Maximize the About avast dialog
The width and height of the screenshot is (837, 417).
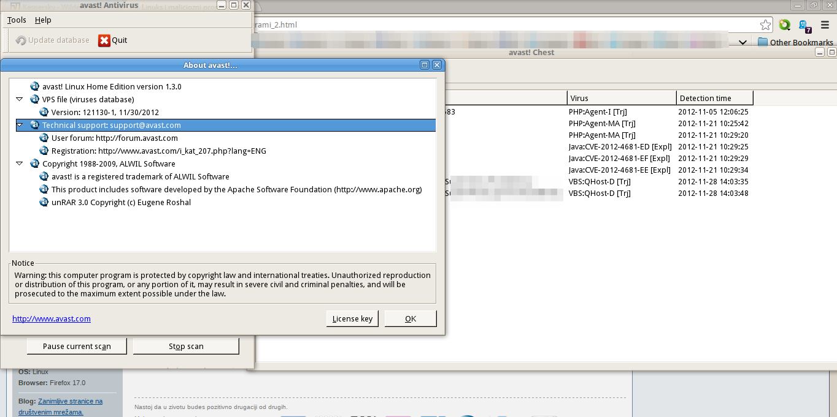(x=425, y=65)
